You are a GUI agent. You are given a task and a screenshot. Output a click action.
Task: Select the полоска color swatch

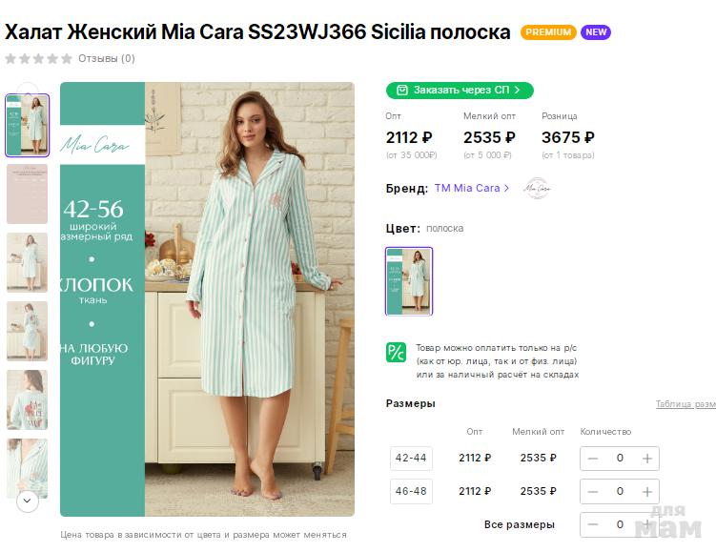409,281
